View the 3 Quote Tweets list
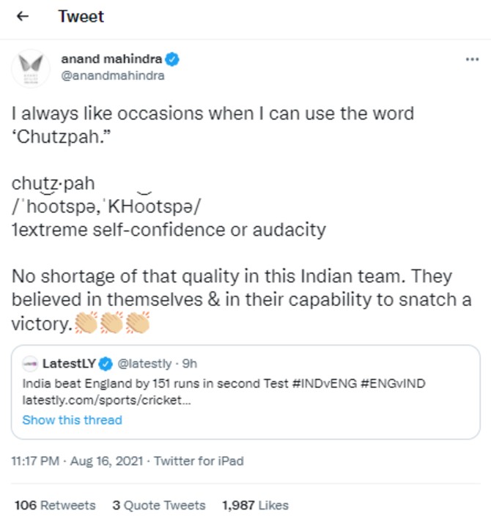The height and width of the screenshot is (525, 491). coord(159,505)
